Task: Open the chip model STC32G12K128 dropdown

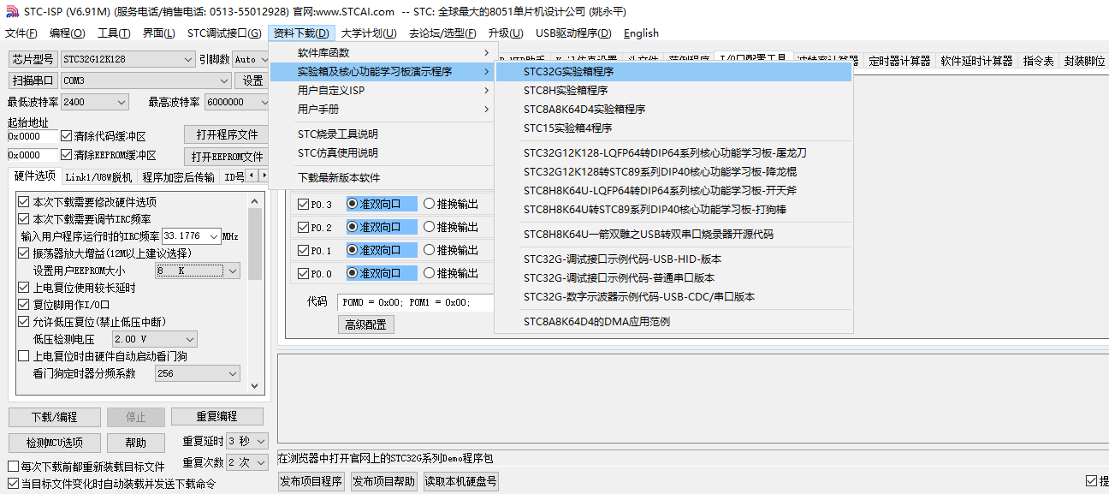Action: click(128, 59)
